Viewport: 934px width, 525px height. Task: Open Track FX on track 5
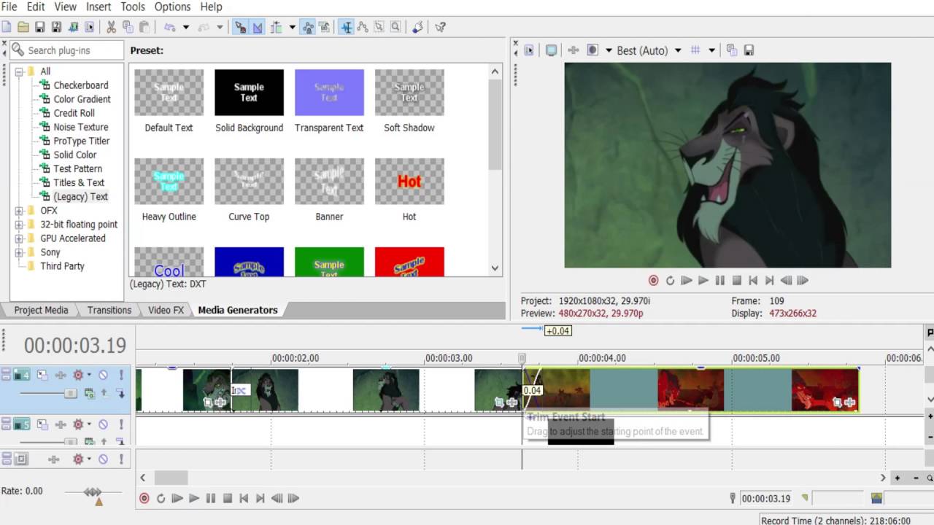61,424
